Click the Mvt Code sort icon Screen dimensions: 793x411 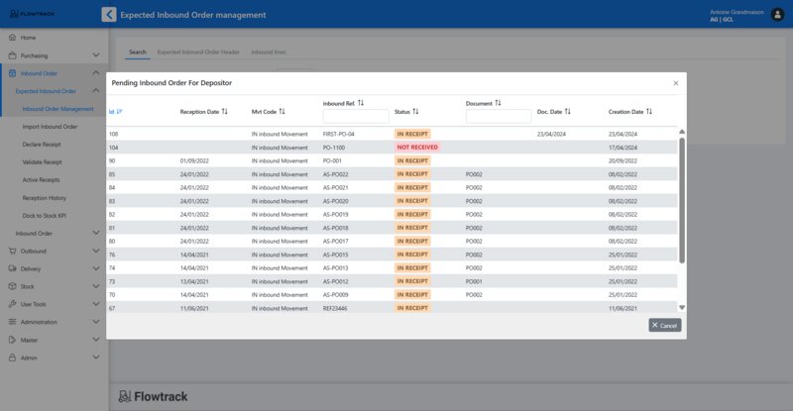tap(283, 112)
